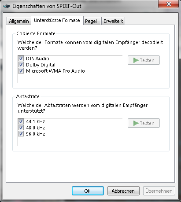Toggle the 48.0 kHz checkbox
Screen dimensions: 181x202
21,128
